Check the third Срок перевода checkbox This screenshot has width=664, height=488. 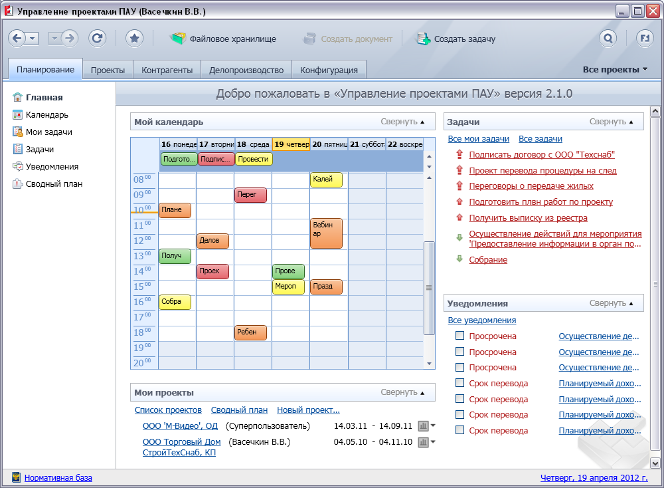(x=459, y=414)
